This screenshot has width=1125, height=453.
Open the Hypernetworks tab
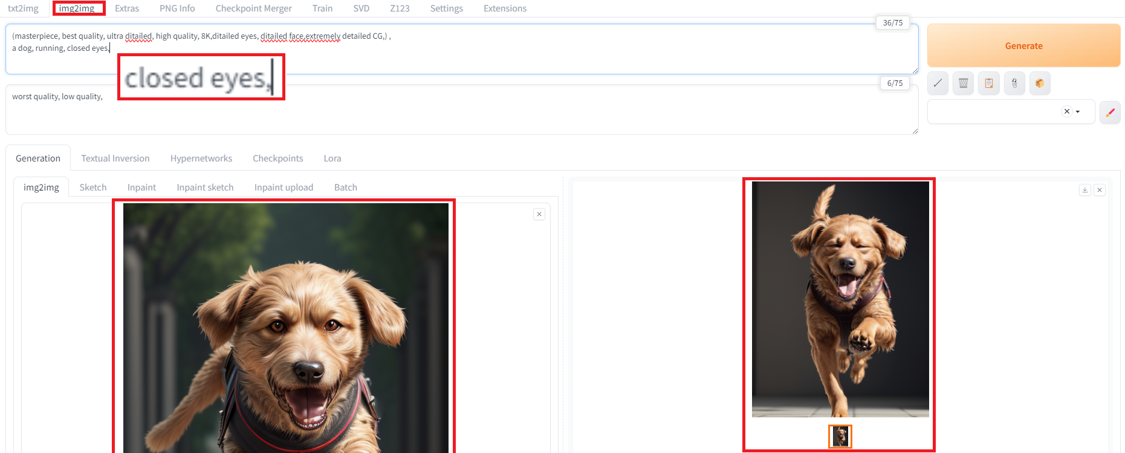point(201,158)
